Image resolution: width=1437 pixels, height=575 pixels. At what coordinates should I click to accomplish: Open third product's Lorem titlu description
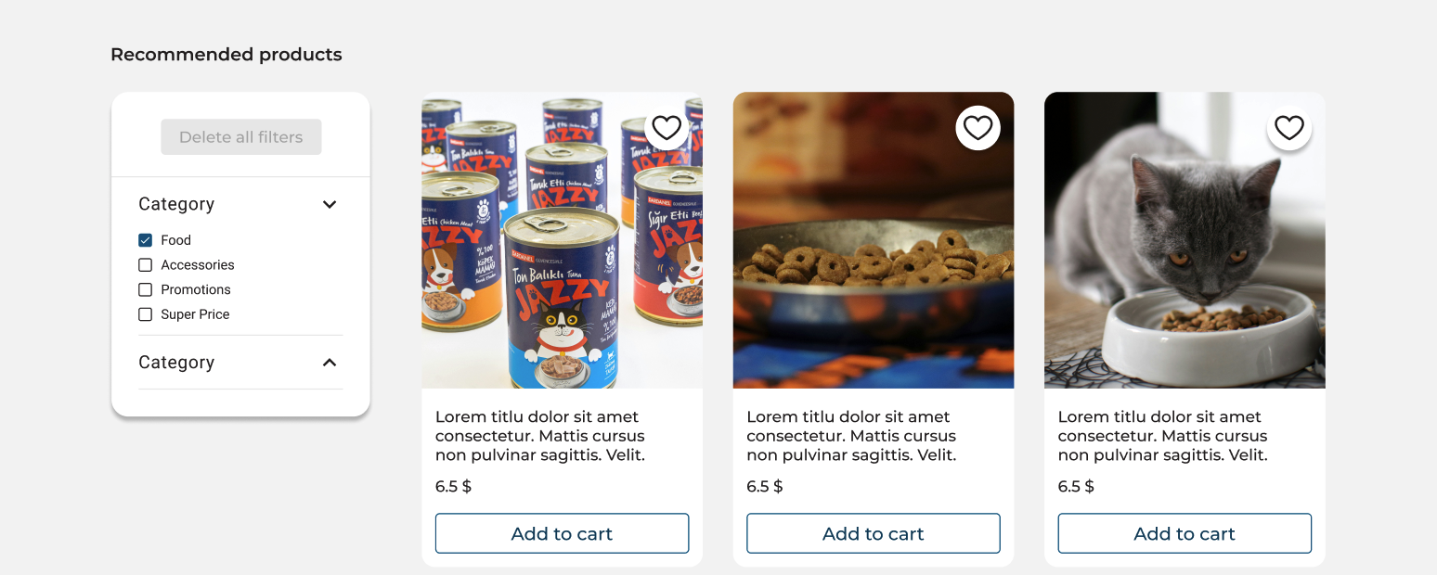(1163, 436)
